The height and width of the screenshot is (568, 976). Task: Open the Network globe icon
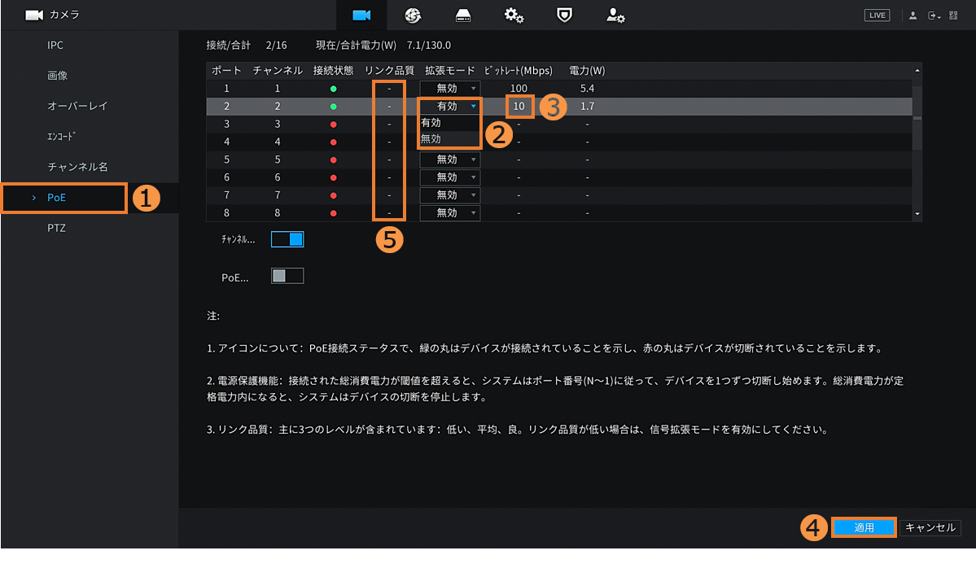[x=413, y=15]
